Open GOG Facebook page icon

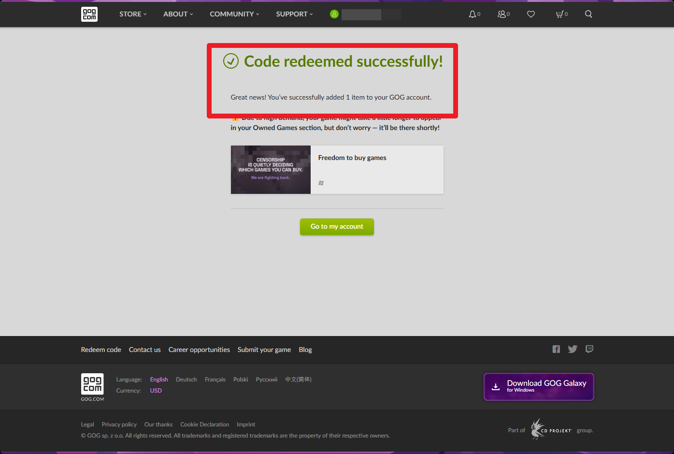[x=556, y=349]
